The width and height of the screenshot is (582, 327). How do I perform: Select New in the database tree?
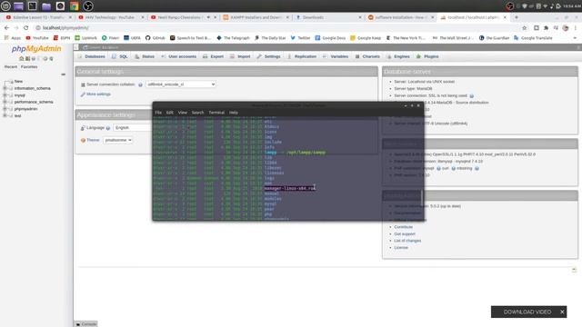pyautogui.click(x=18, y=81)
